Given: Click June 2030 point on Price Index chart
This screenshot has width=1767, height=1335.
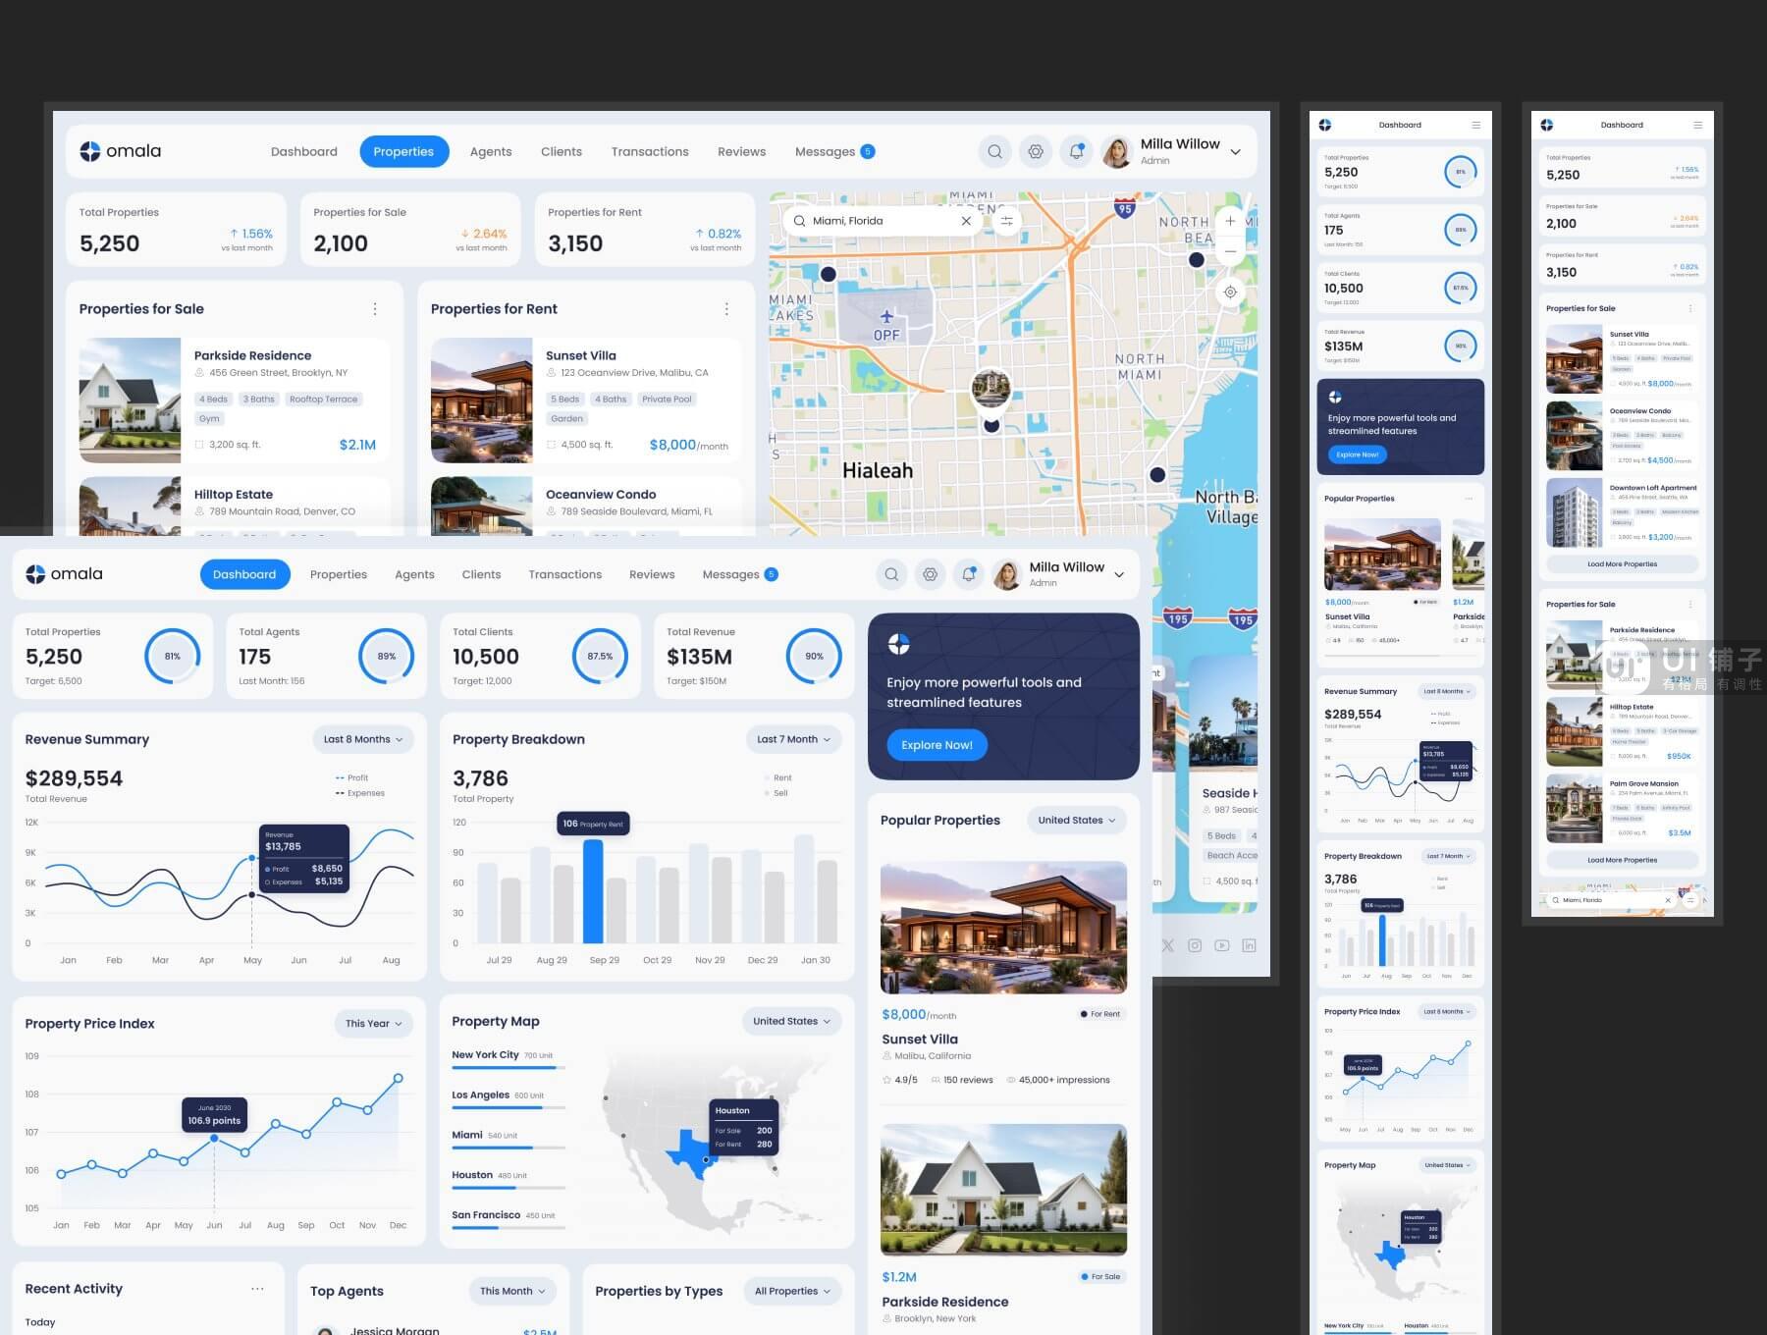Looking at the screenshot, I should coord(214,1138).
